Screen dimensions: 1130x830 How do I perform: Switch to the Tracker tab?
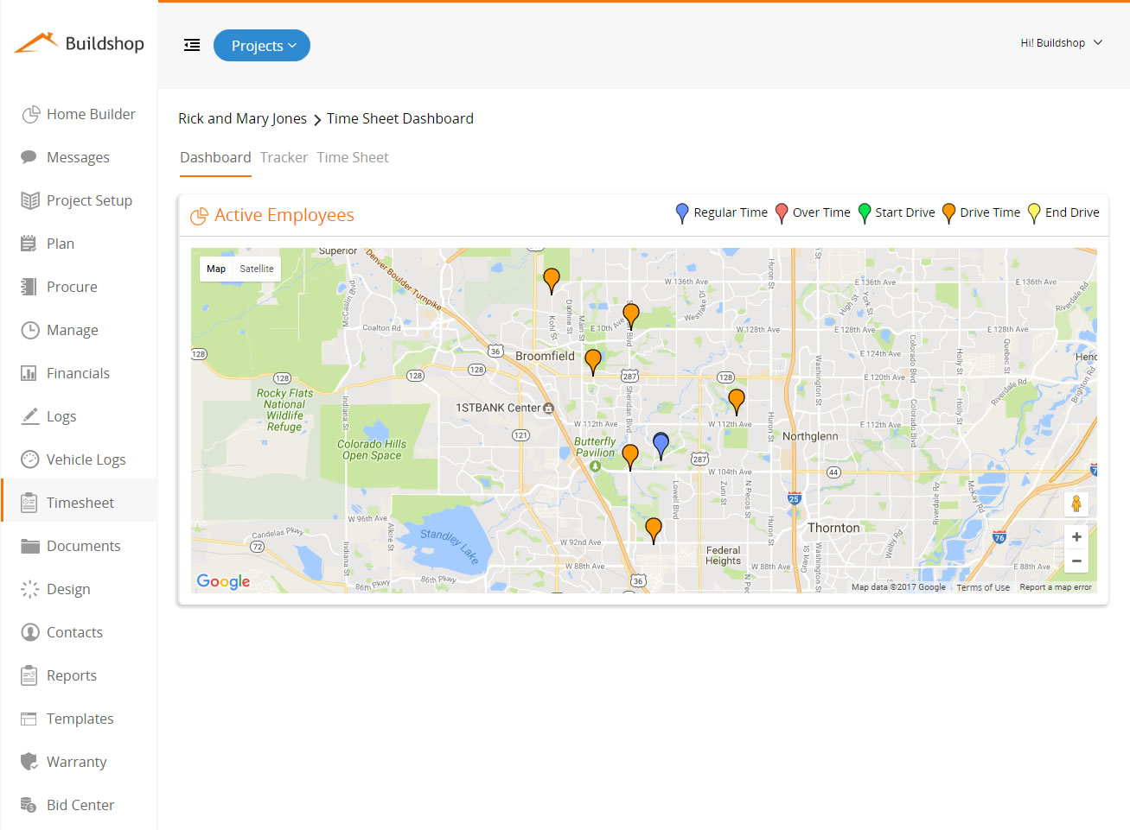pos(284,157)
